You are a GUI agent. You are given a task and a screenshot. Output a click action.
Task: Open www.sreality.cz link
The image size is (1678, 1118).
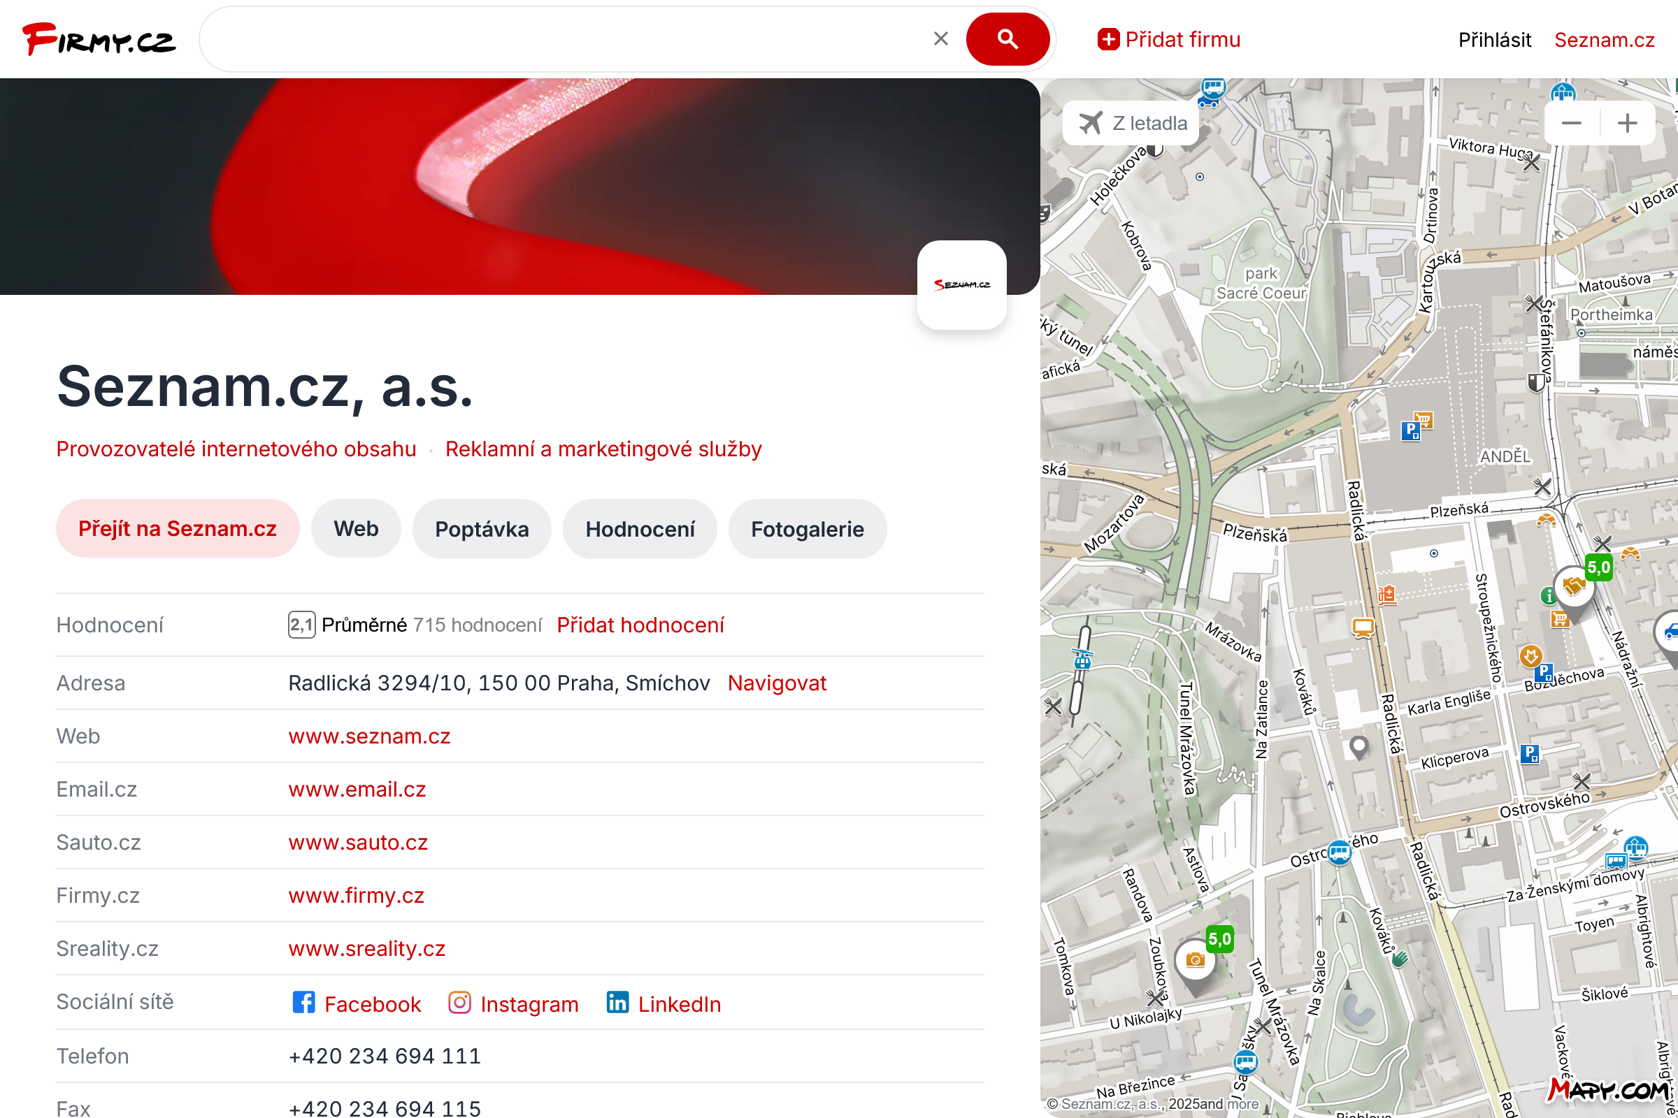[x=366, y=948]
